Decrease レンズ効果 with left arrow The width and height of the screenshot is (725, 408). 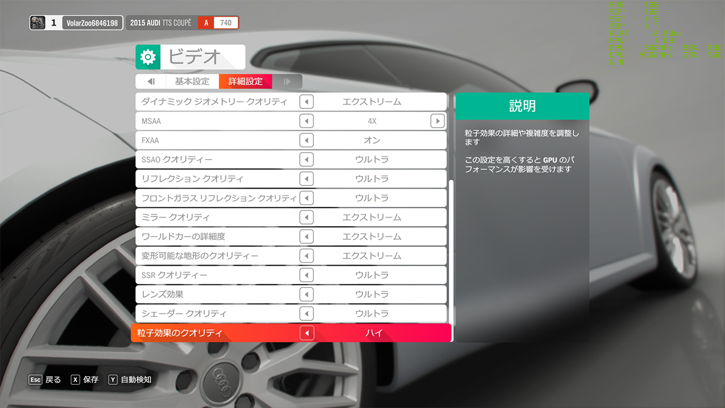coord(306,295)
